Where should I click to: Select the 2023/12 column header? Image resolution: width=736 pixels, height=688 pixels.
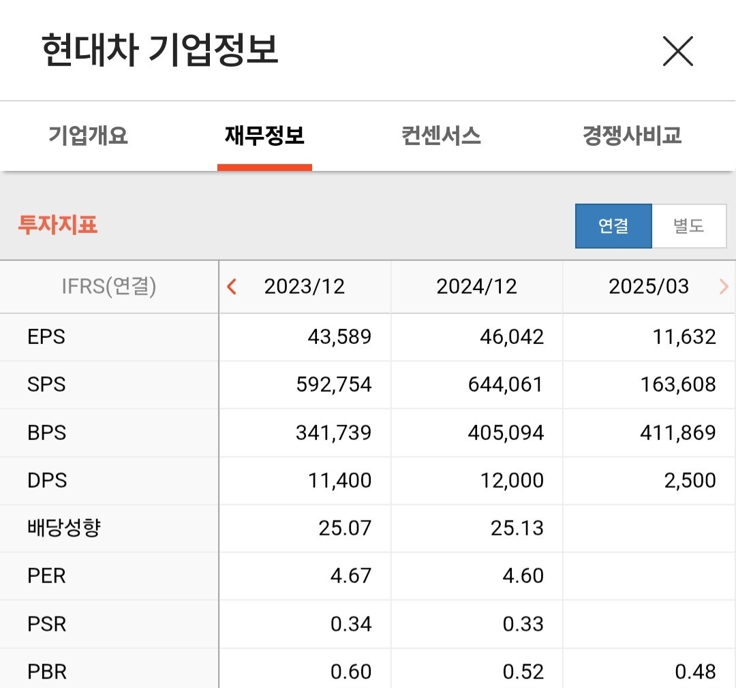click(304, 286)
